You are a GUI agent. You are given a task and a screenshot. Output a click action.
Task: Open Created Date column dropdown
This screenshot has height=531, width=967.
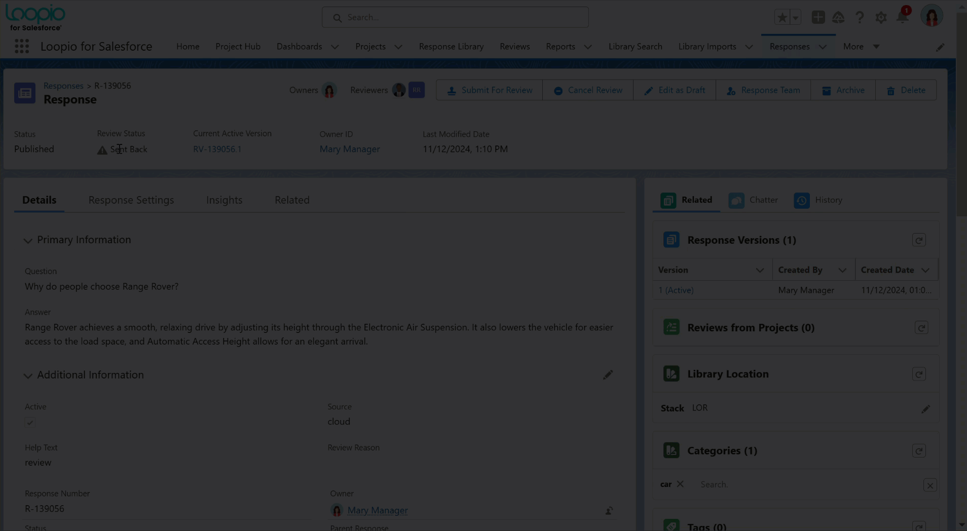point(925,270)
